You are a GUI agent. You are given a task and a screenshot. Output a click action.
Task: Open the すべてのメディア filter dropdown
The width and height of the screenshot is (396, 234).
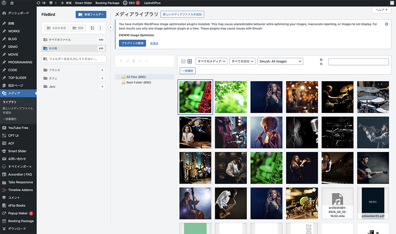pos(212,61)
